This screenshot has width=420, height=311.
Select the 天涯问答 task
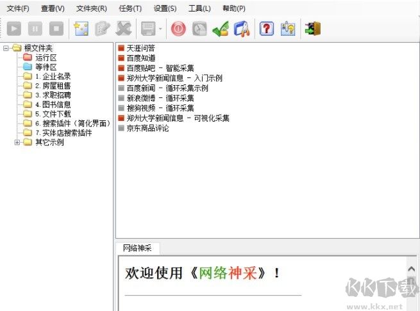pos(141,48)
